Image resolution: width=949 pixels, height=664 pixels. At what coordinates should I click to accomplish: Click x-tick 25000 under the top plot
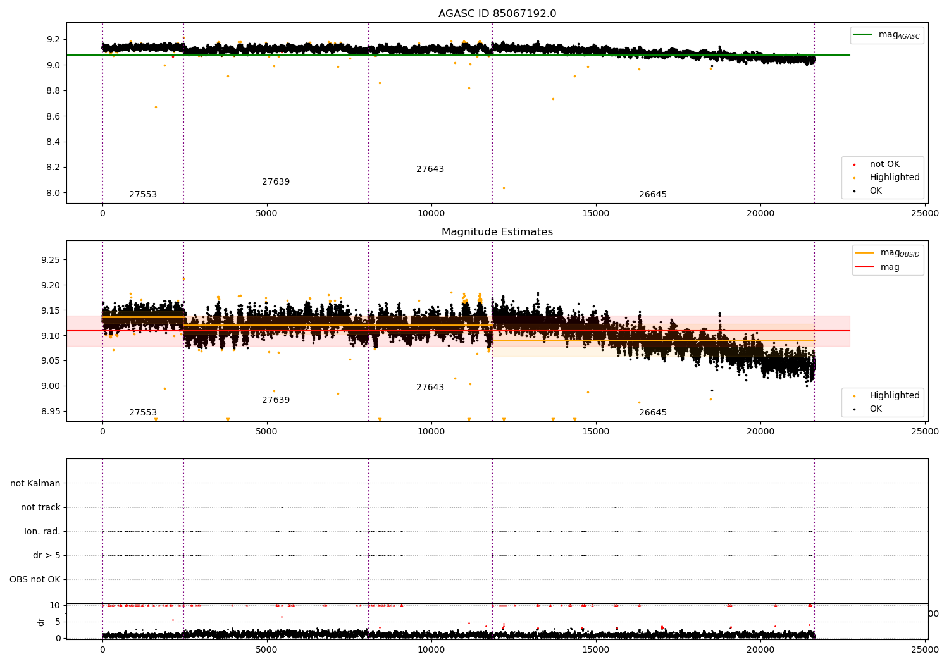925,214
